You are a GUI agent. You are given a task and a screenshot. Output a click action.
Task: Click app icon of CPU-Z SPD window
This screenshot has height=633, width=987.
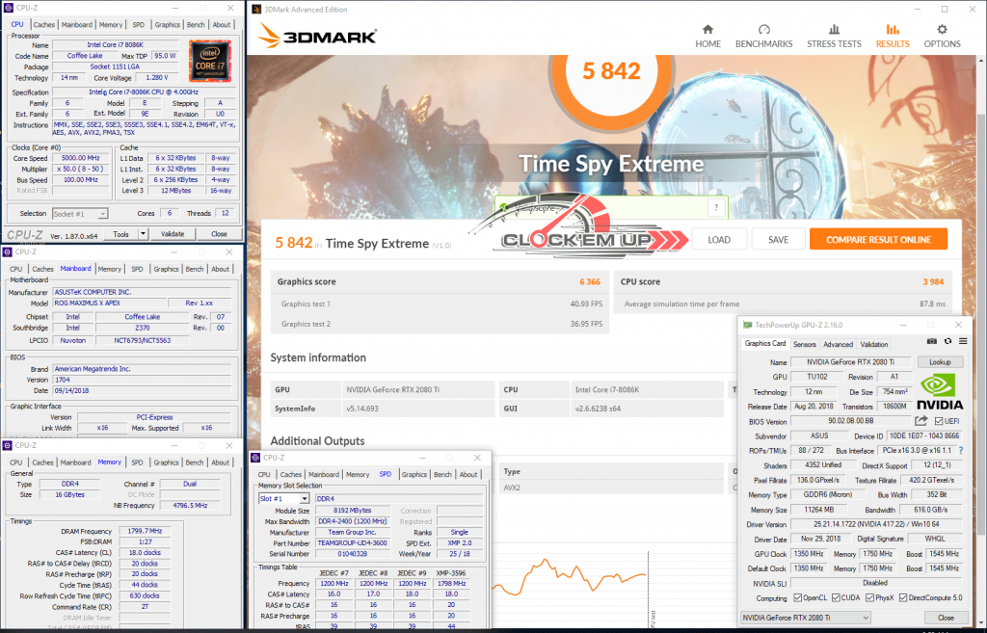[x=255, y=458]
